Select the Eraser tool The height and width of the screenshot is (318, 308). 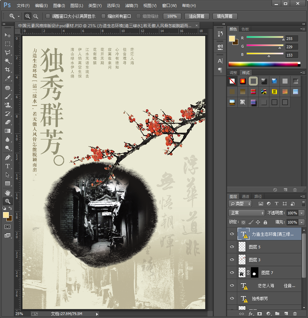(8, 122)
